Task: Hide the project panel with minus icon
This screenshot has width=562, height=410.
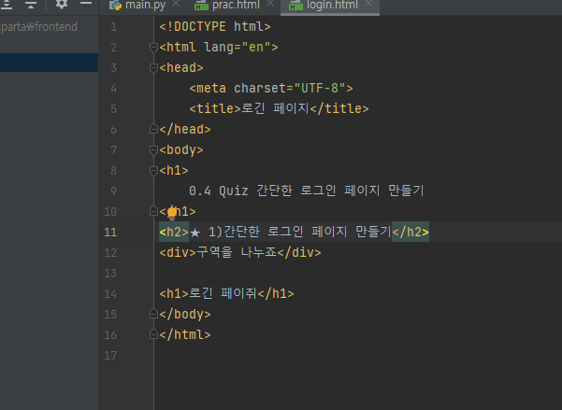Action: tap(86, 4)
